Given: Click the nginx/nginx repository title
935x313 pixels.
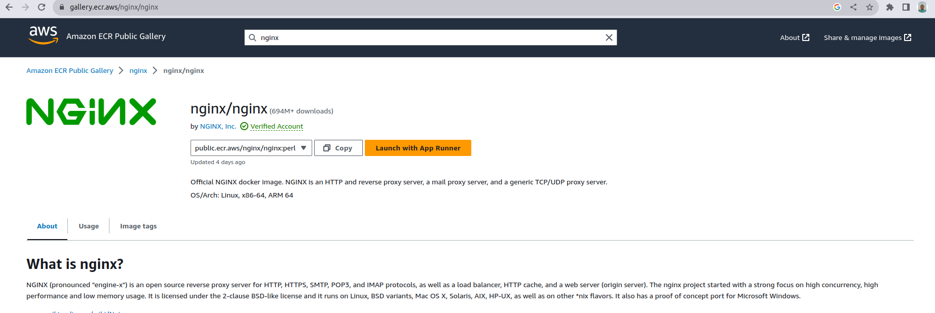Looking at the screenshot, I should (x=229, y=108).
